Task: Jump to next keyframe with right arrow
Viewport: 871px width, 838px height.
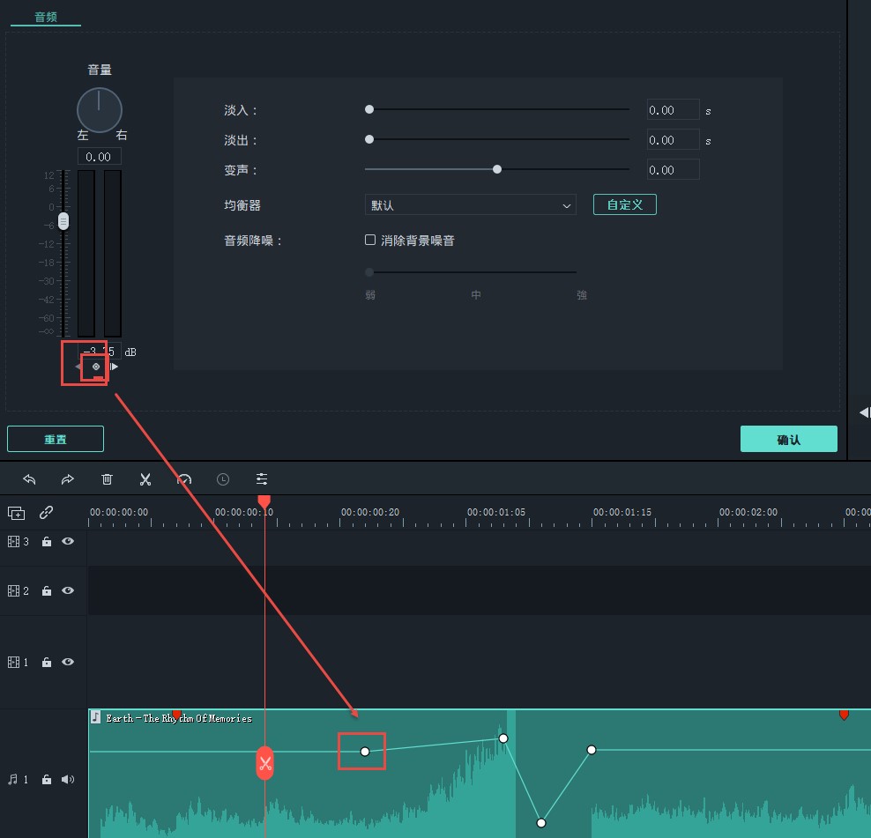Action: (x=114, y=367)
